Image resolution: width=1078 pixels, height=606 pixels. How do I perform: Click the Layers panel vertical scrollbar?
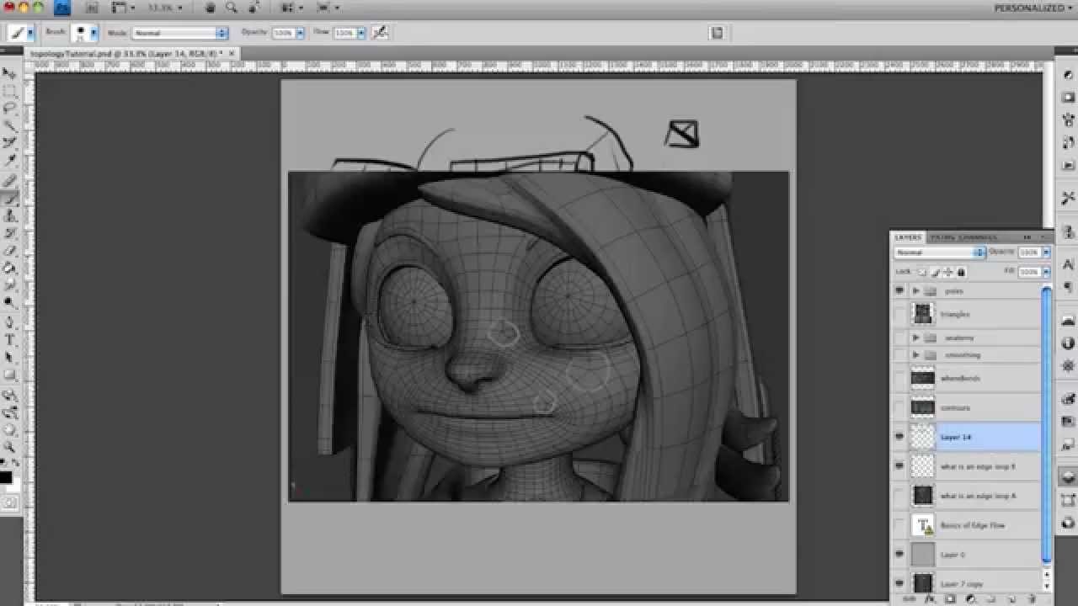pos(1047,425)
